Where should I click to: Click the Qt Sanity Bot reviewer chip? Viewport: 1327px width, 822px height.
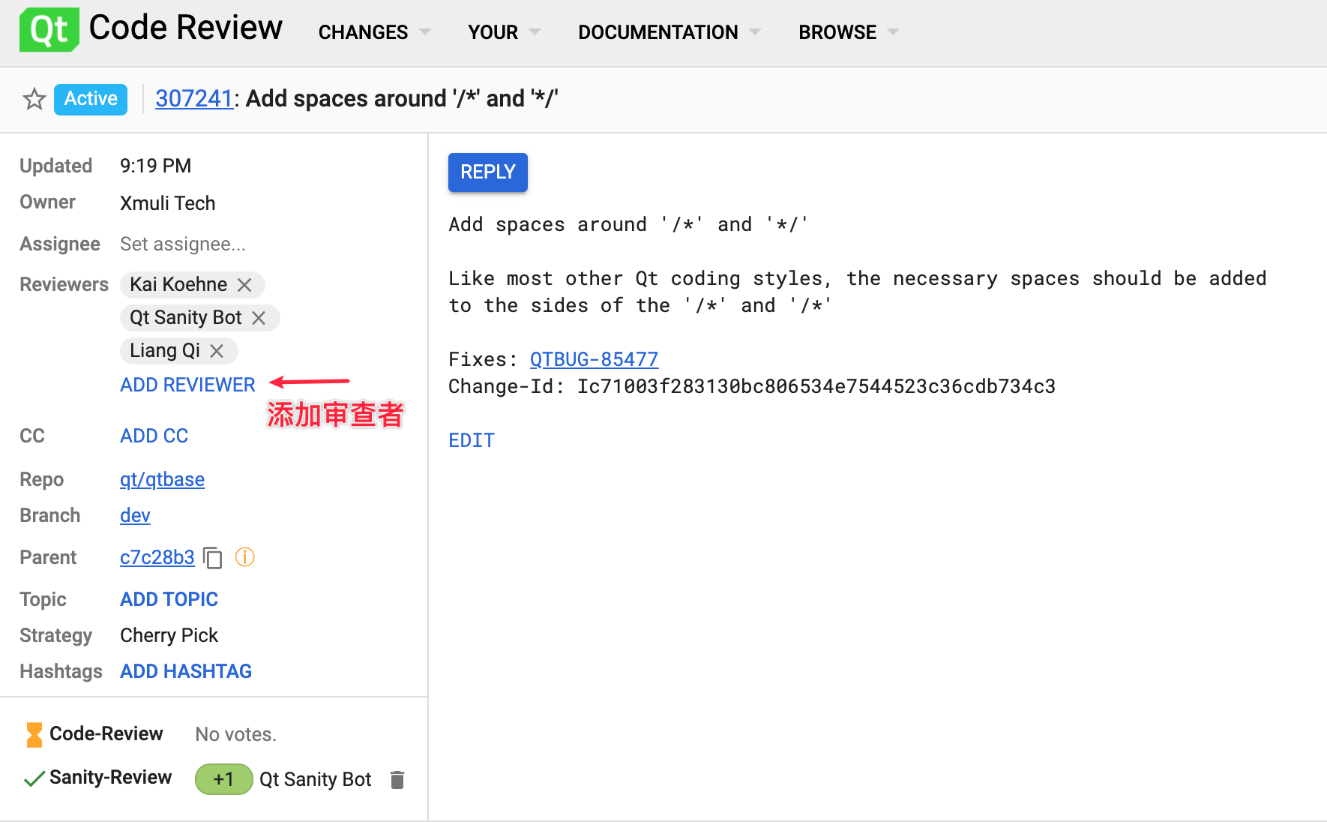(199, 318)
